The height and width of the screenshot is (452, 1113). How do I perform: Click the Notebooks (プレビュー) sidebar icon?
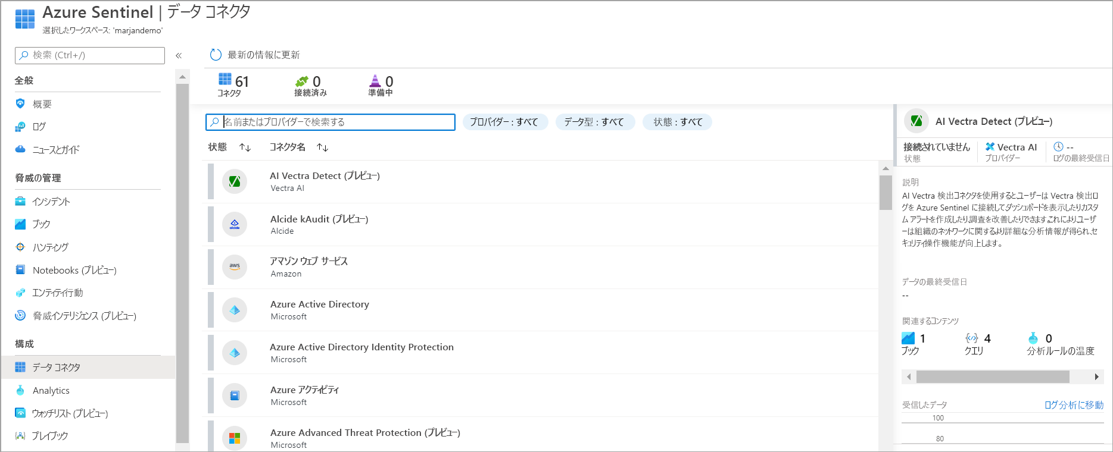20,270
